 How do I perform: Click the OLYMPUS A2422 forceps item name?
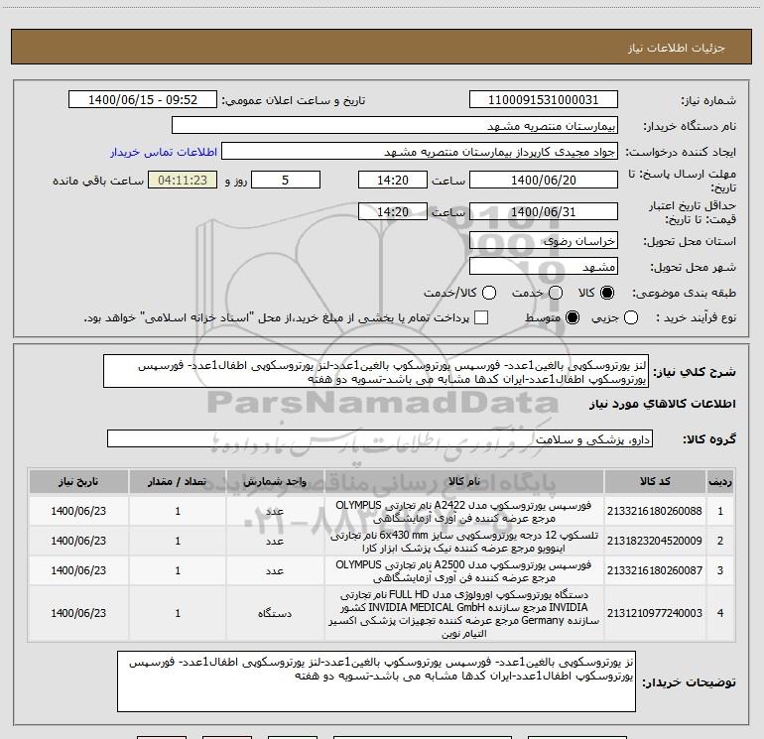click(464, 512)
